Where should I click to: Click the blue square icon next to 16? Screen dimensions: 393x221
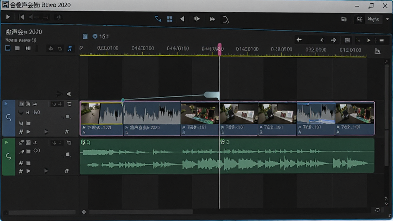click(85, 36)
